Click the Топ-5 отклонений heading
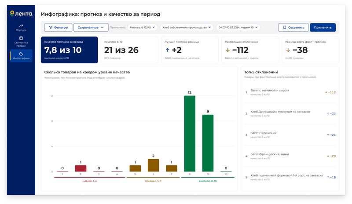The image size is (352, 204). [261, 72]
